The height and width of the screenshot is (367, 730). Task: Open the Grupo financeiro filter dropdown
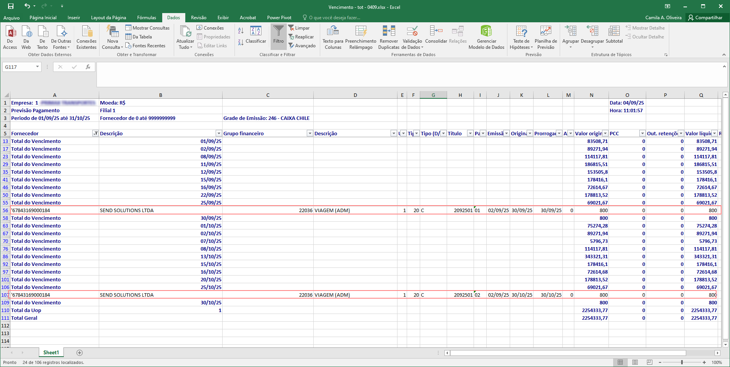(x=309, y=133)
